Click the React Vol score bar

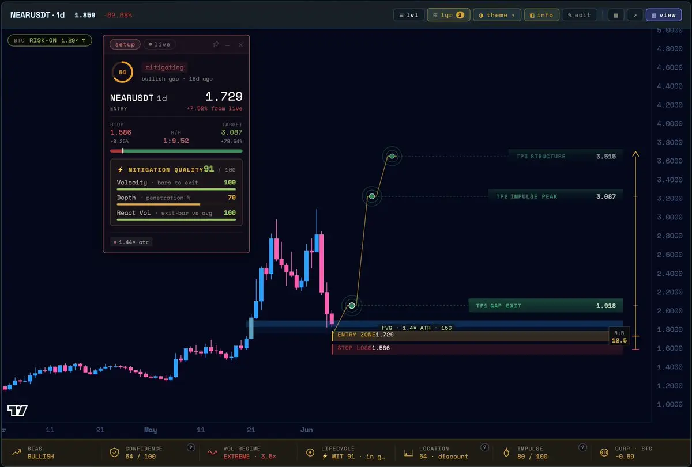[x=176, y=219]
